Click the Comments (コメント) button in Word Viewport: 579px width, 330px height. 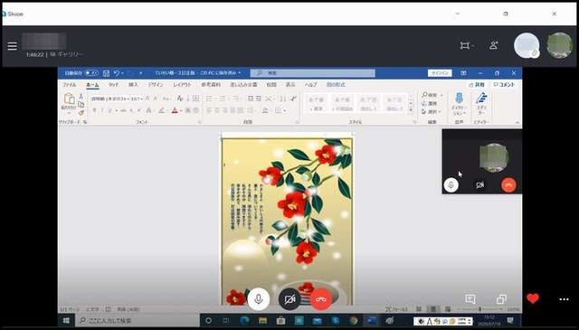pyautogui.click(x=504, y=84)
